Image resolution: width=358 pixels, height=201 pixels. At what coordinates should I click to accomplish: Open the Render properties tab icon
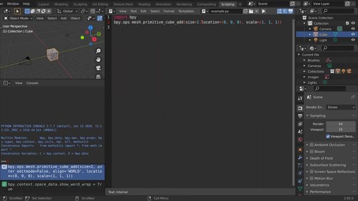click(300, 108)
